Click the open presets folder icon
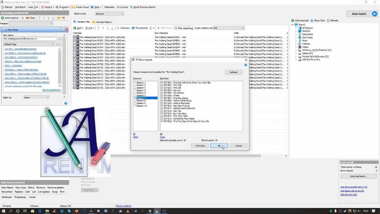Screen dimensions: 380x214 tap(59, 18)
